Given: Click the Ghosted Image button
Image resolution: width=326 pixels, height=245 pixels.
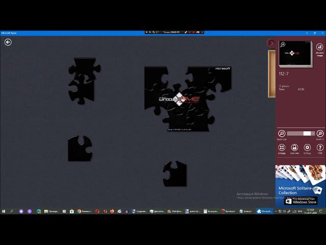Looking at the screenshot, I should tap(319, 50).
